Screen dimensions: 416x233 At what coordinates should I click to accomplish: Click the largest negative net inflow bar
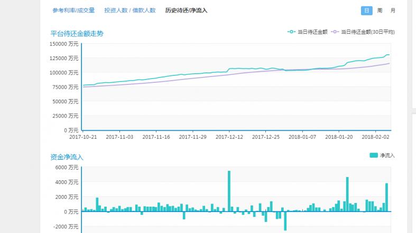tap(285, 221)
